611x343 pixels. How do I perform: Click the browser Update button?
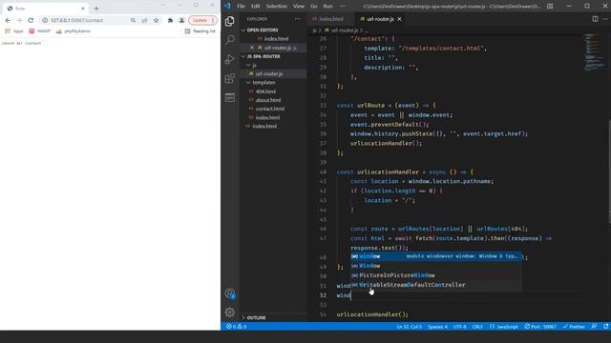click(x=202, y=20)
